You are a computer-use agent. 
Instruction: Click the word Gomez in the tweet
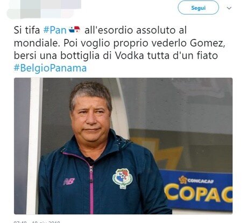point(207,43)
